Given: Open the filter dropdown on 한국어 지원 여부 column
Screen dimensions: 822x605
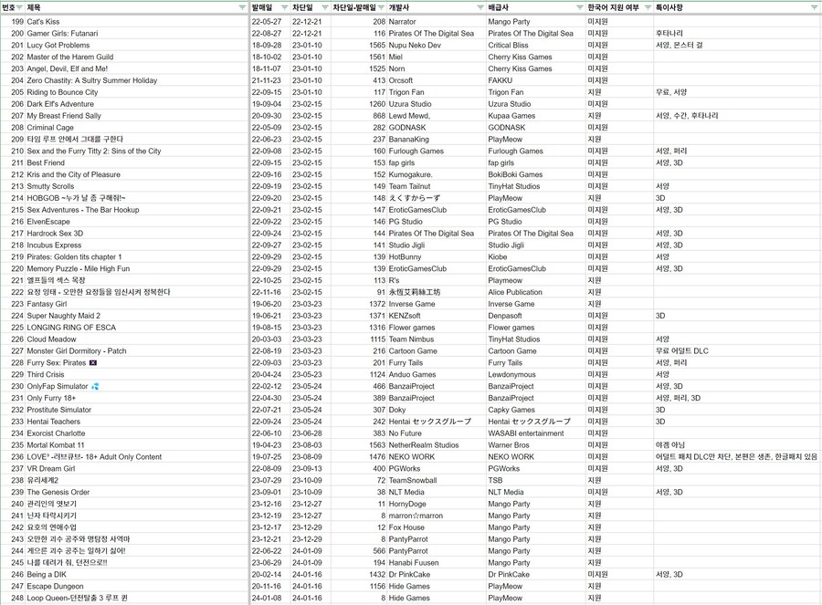Looking at the screenshot, I should (x=648, y=7).
